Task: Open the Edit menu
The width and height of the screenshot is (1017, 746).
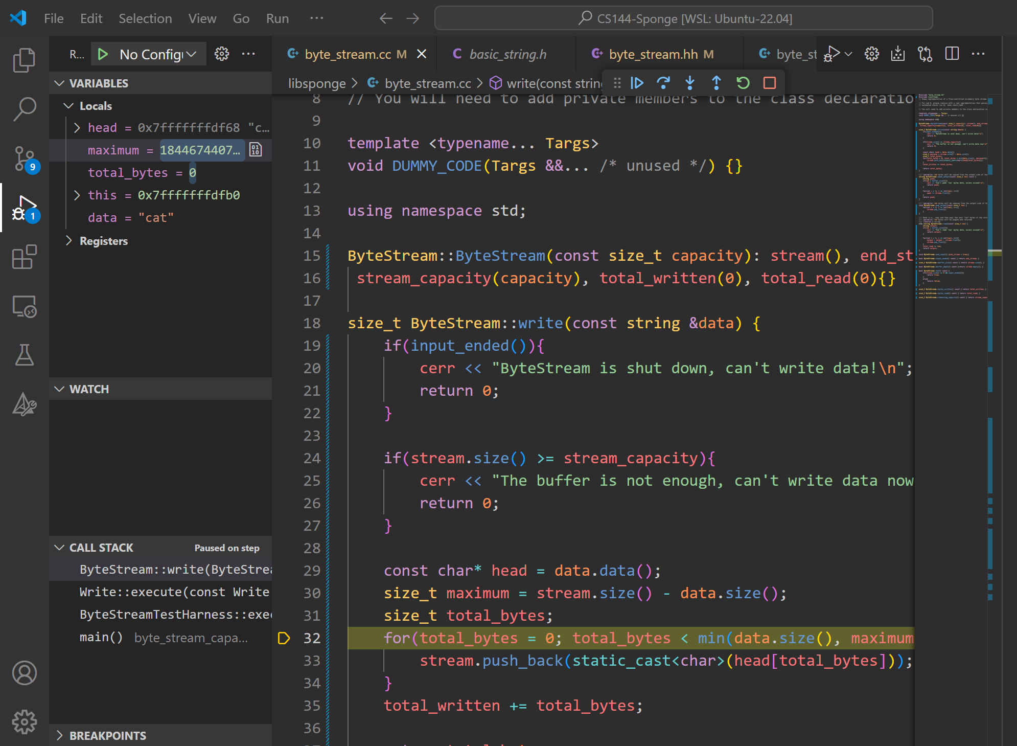Action: click(x=91, y=19)
